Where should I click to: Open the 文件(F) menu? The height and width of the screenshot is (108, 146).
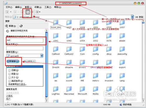tap(9, 7)
